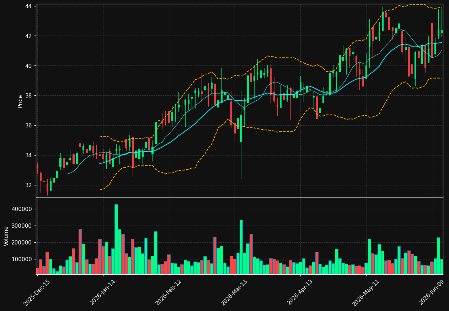
Task: Click the 34 price tick label
Action: [x=28, y=155]
